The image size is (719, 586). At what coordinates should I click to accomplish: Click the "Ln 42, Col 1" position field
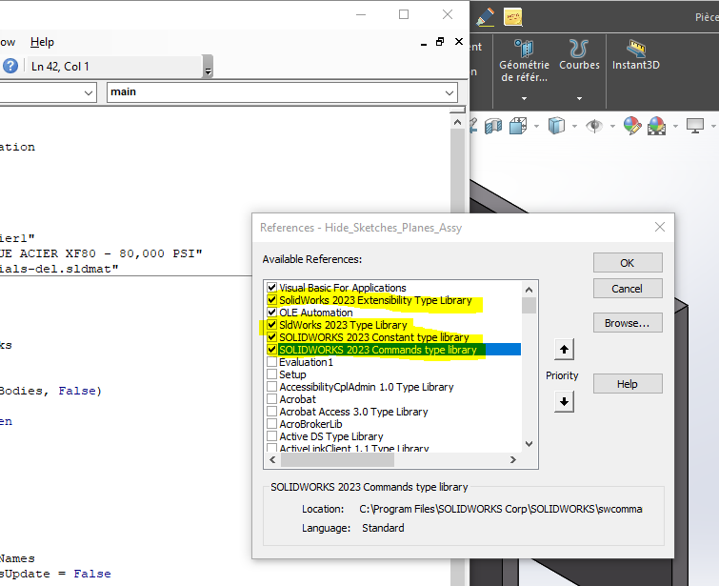coord(114,67)
